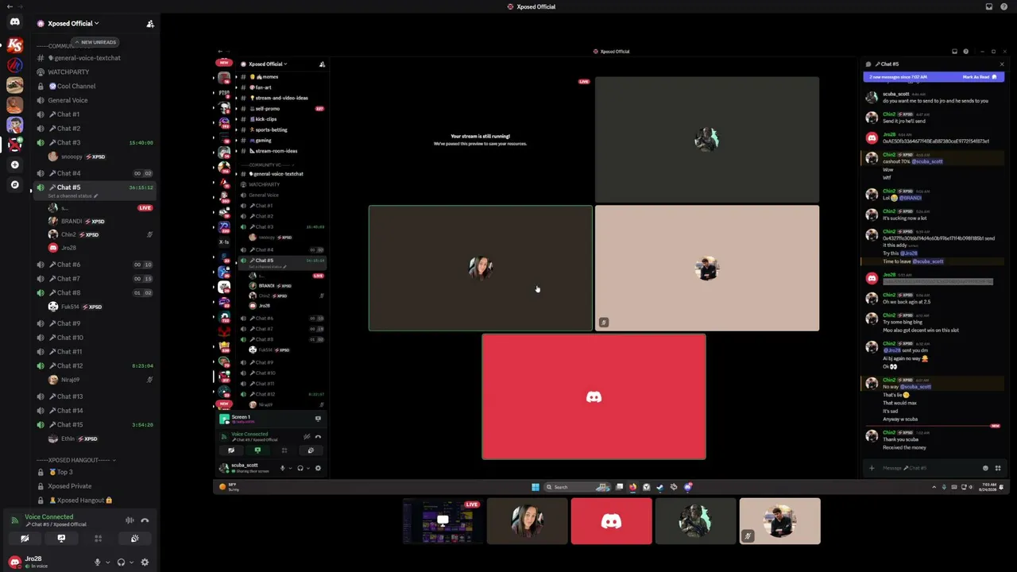Toggle headphone deafen in user panel

coord(121,562)
